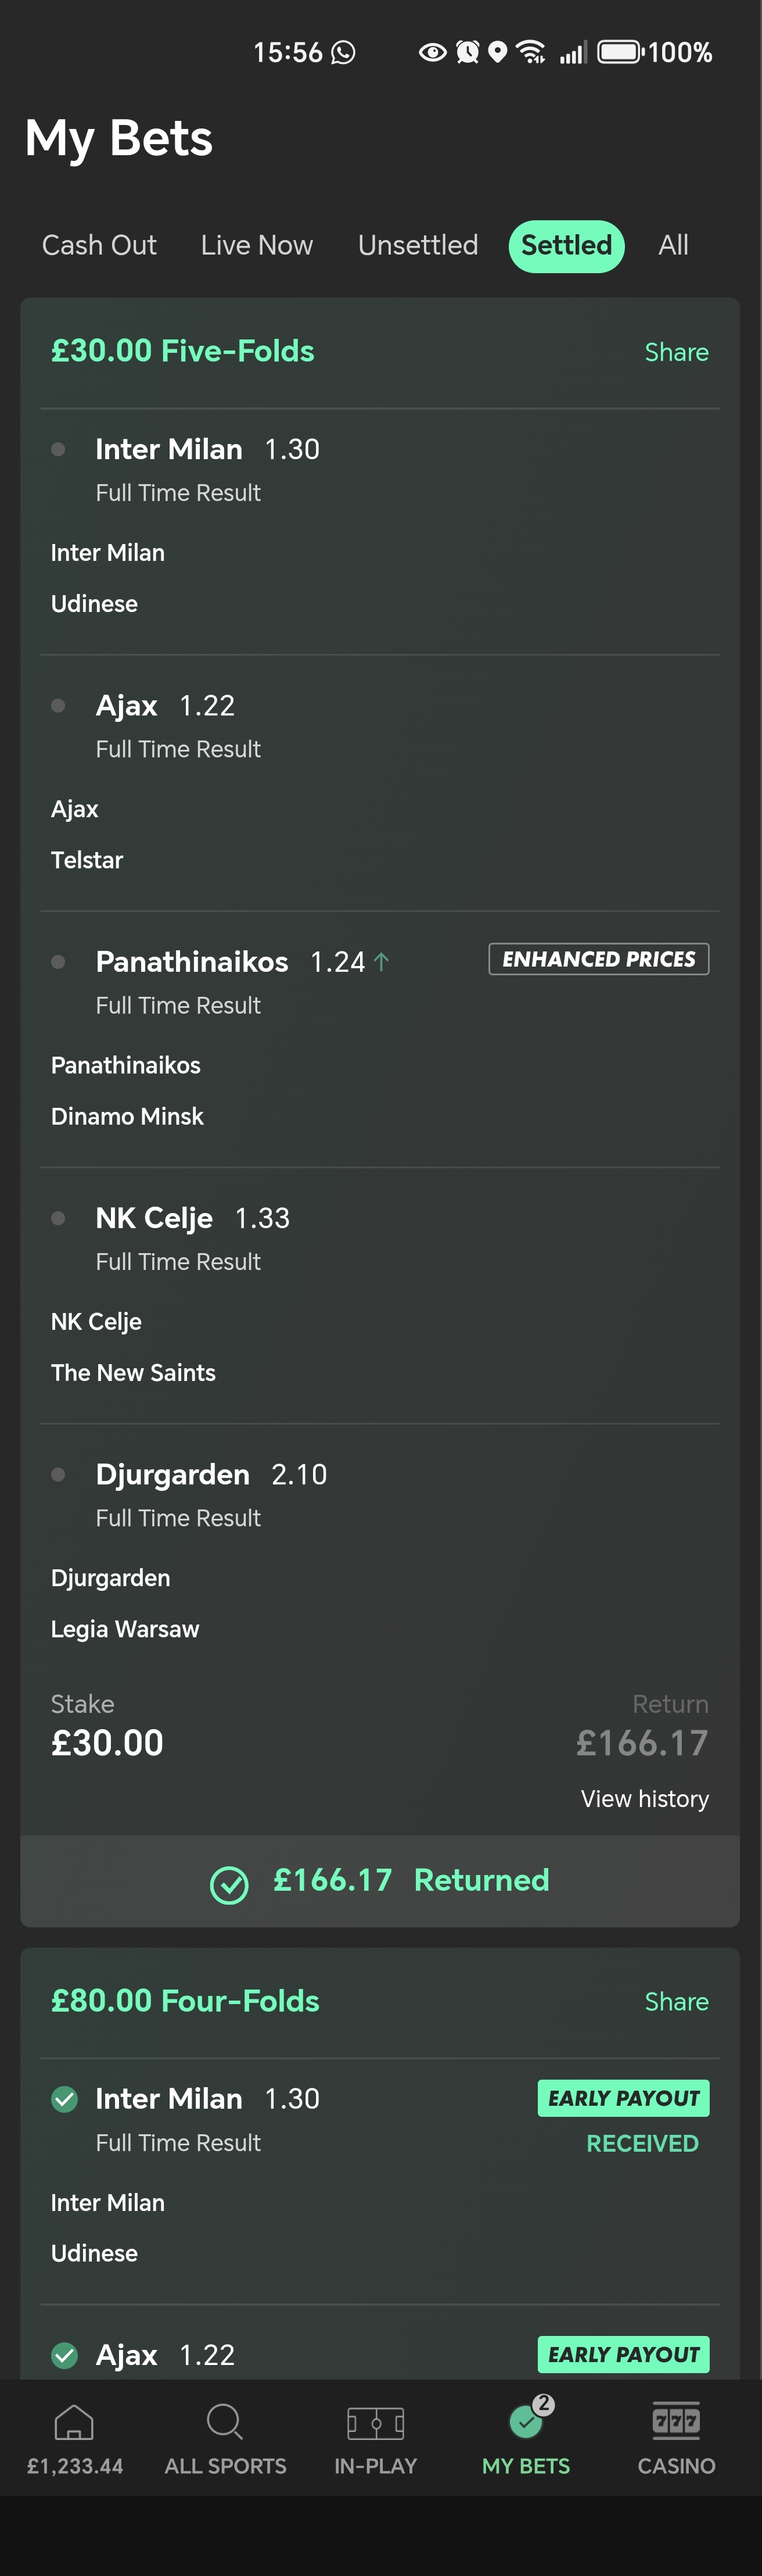Tap the Early Payout badge for Inter Milan
The height and width of the screenshot is (2576, 762).
(x=623, y=2098)
